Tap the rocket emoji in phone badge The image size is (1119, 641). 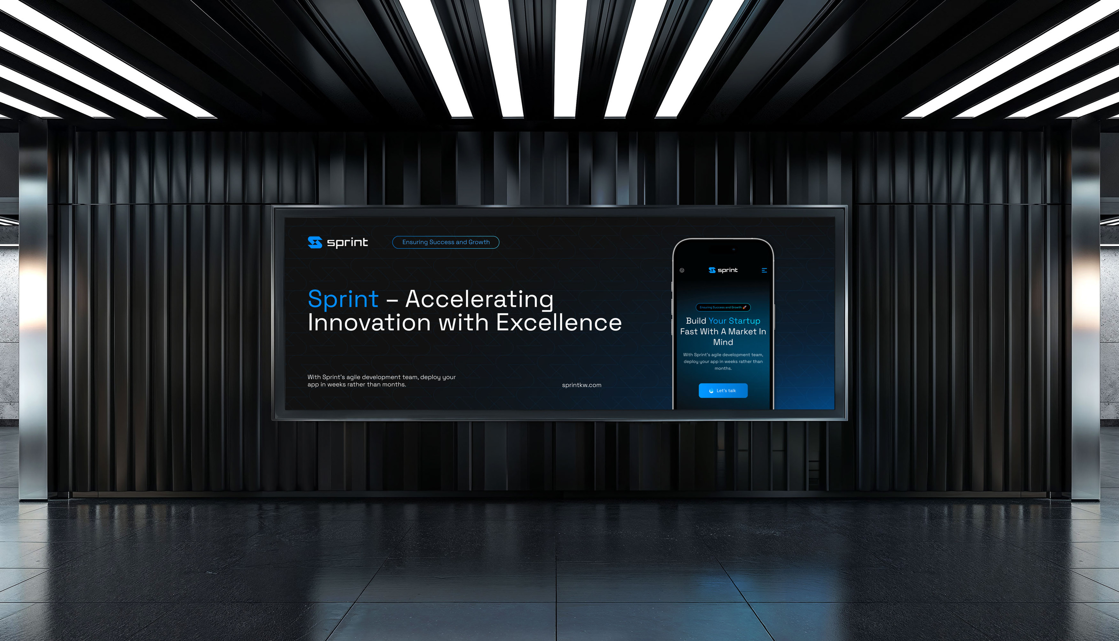tap(745, 307)
